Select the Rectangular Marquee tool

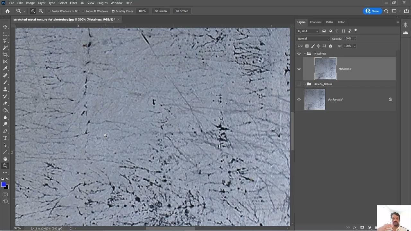(x=5, y=34)
